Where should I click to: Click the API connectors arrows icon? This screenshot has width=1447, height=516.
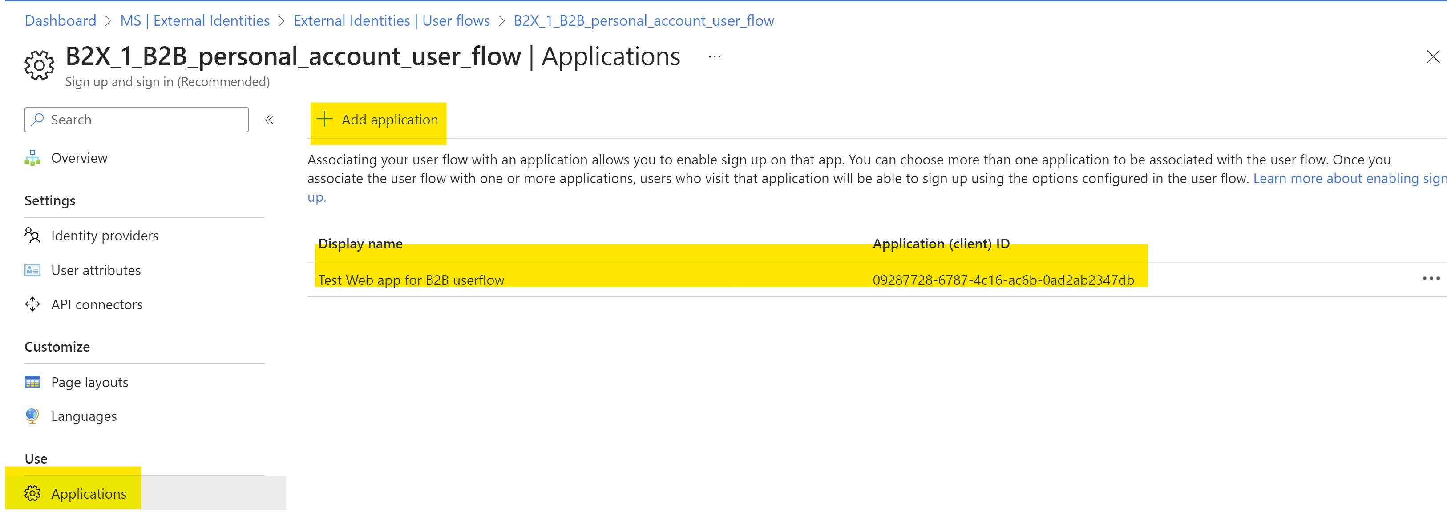[32, 304]
